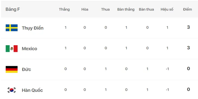Click Hàn Quốc's points value 0

[x=189, y=89]
